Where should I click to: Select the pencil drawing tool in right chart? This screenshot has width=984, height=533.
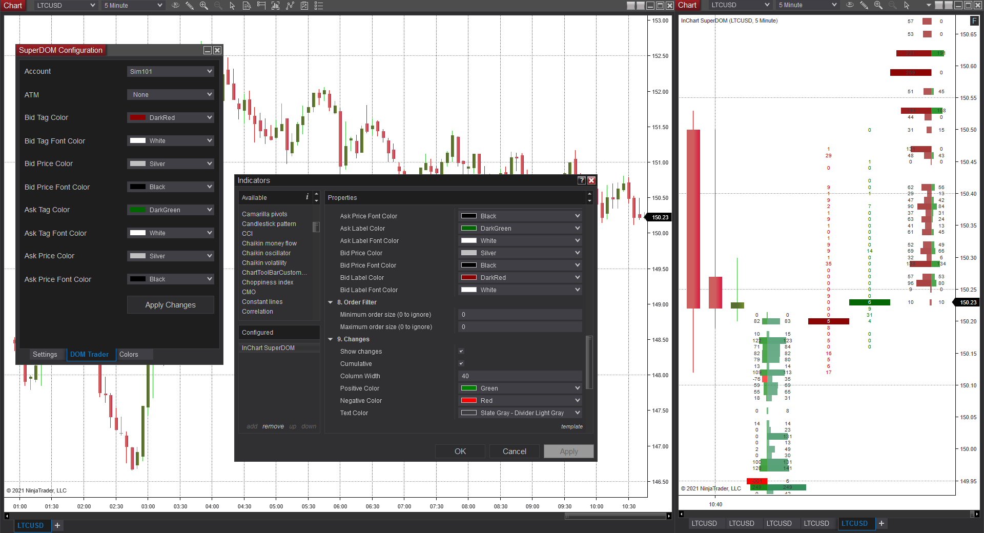[x=864, y=5]
